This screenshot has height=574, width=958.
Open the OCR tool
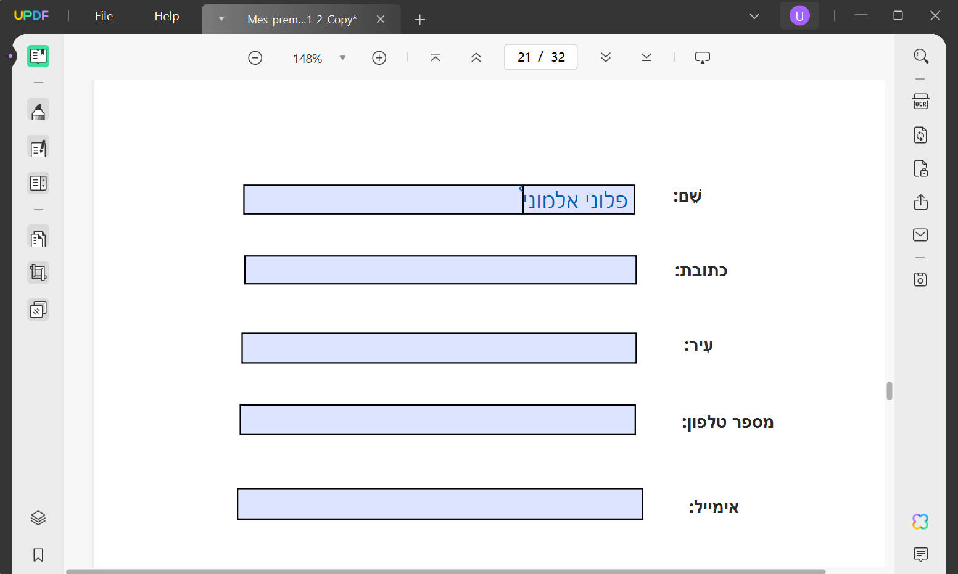(920, 101)
